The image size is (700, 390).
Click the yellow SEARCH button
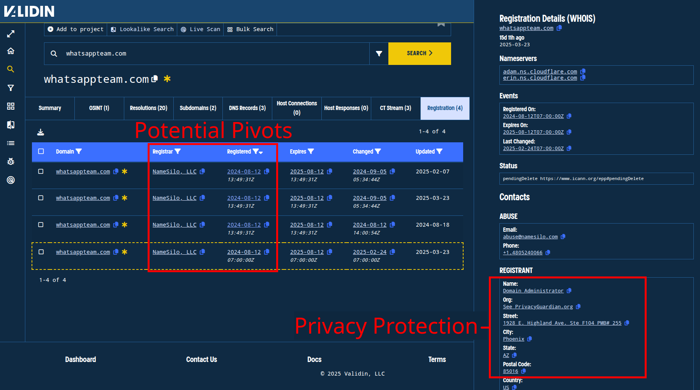420,54
